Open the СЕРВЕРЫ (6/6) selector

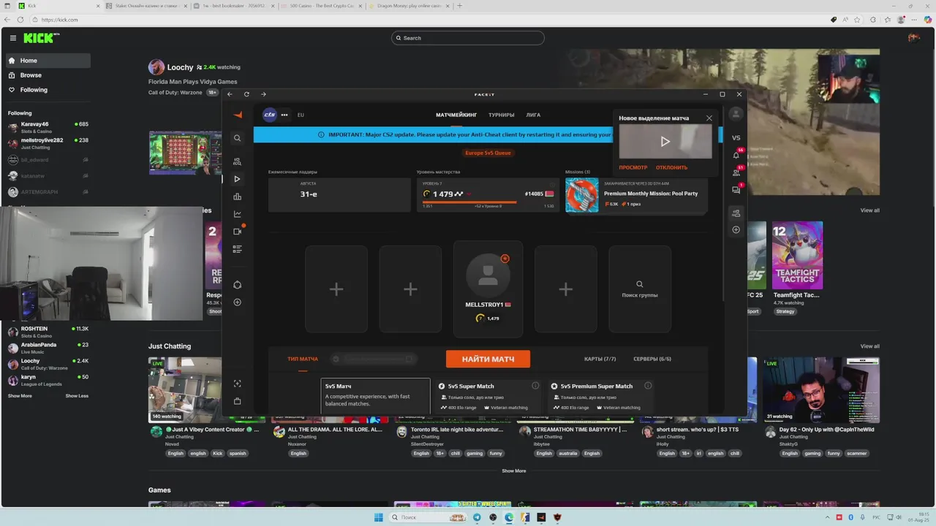(x=652, y=359)
